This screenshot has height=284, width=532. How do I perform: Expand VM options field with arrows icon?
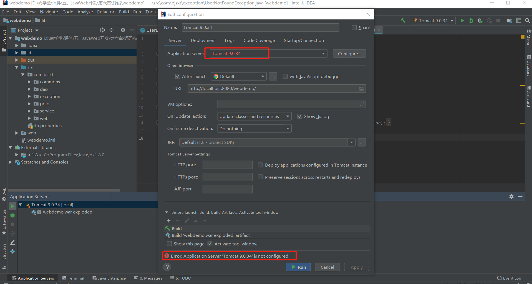(x=362, y=104)
